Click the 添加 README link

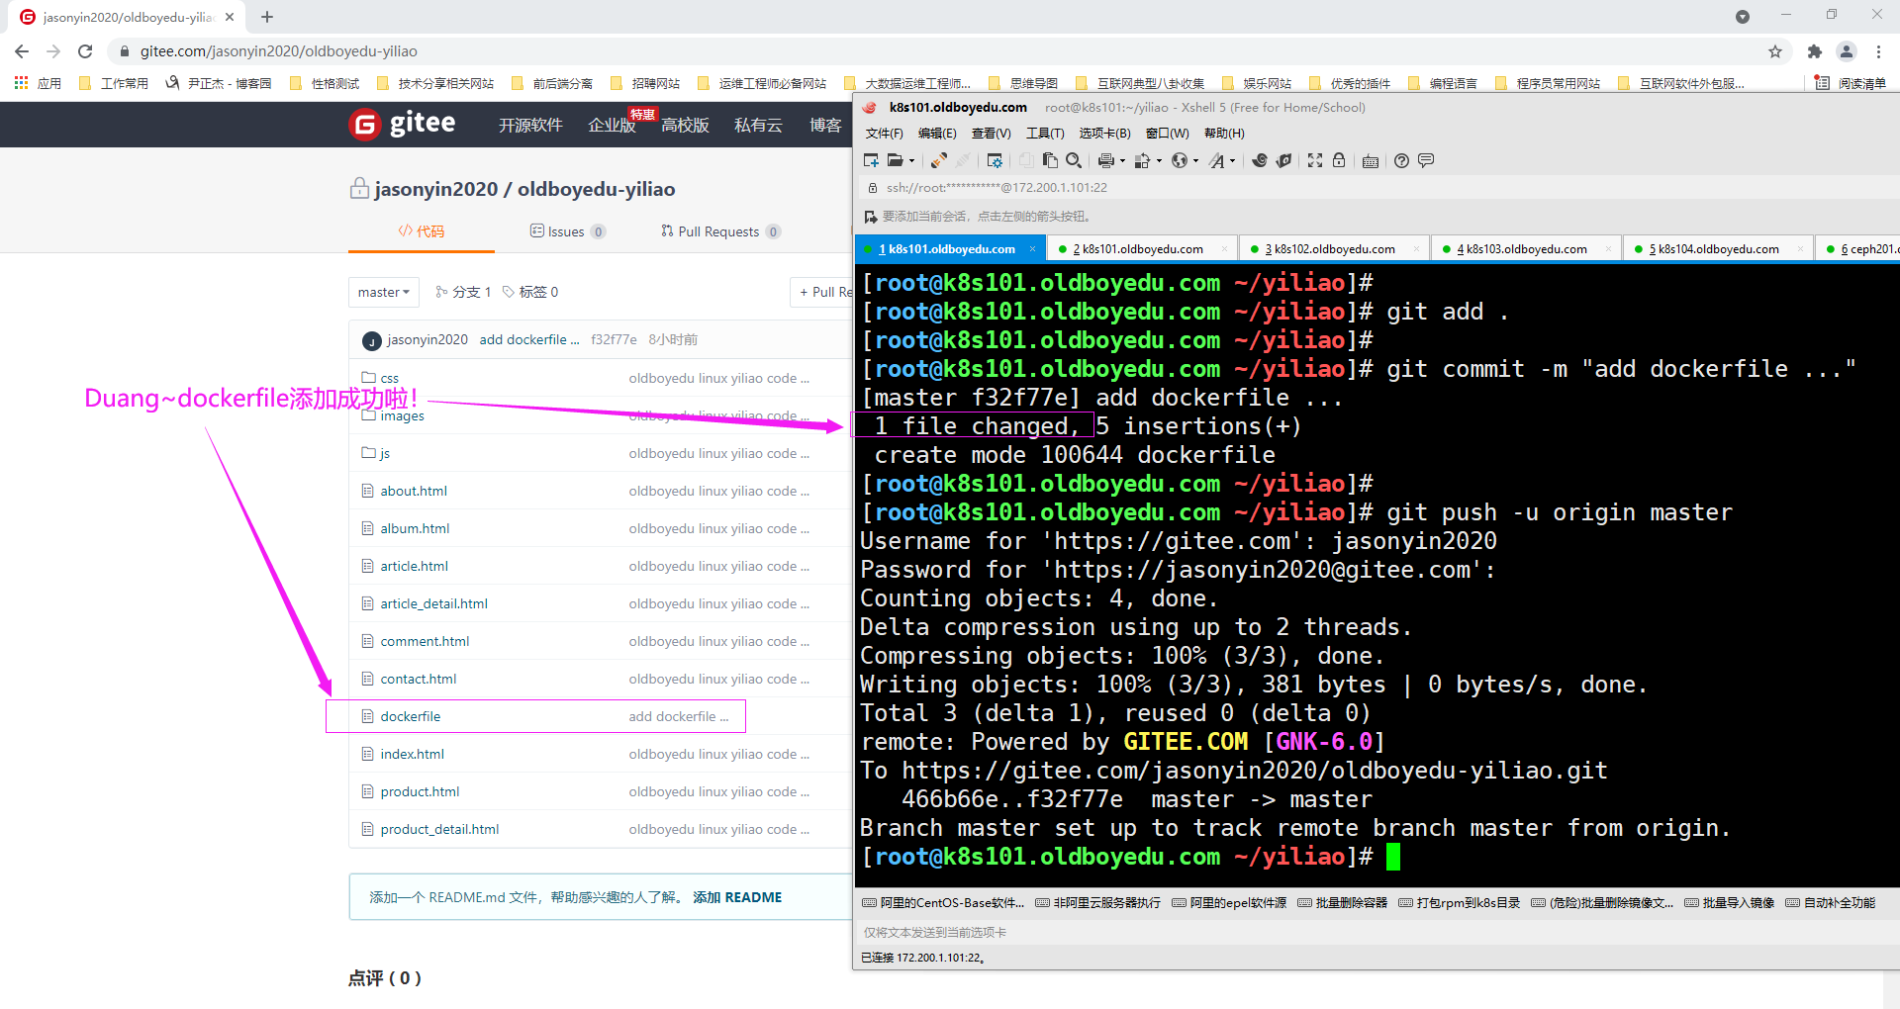pos(737,897)
